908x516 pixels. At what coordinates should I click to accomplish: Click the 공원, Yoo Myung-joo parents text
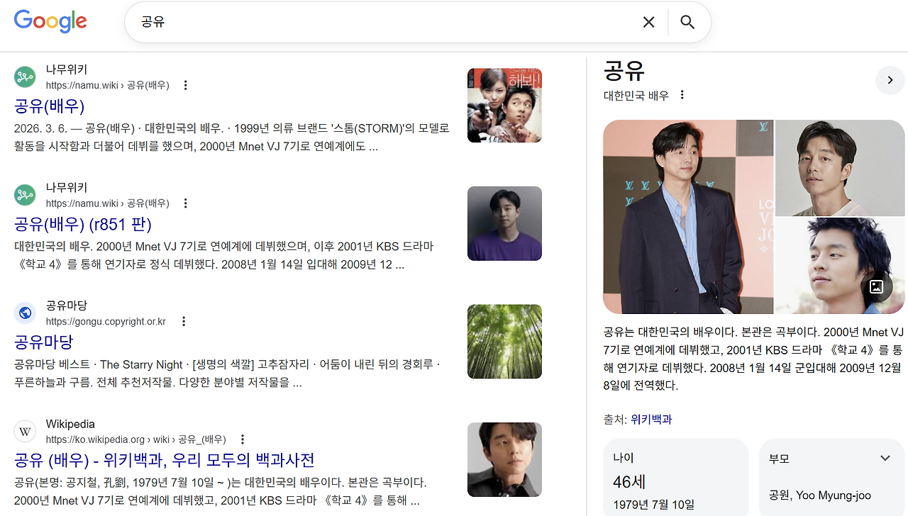820,495
